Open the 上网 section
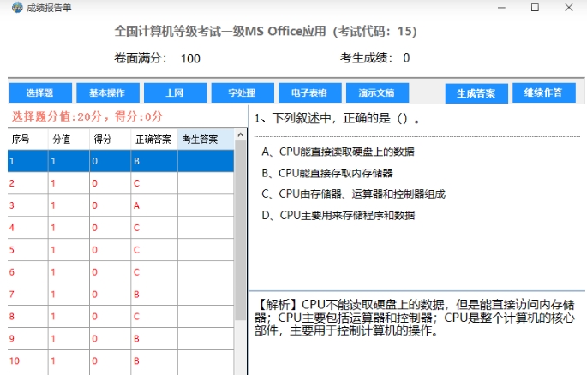 [x=175, y=92]
